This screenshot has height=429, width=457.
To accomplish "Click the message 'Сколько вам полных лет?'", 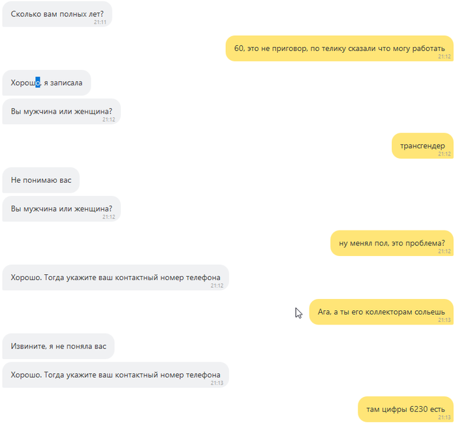I will pyautogui.click(x=57, y=14).
